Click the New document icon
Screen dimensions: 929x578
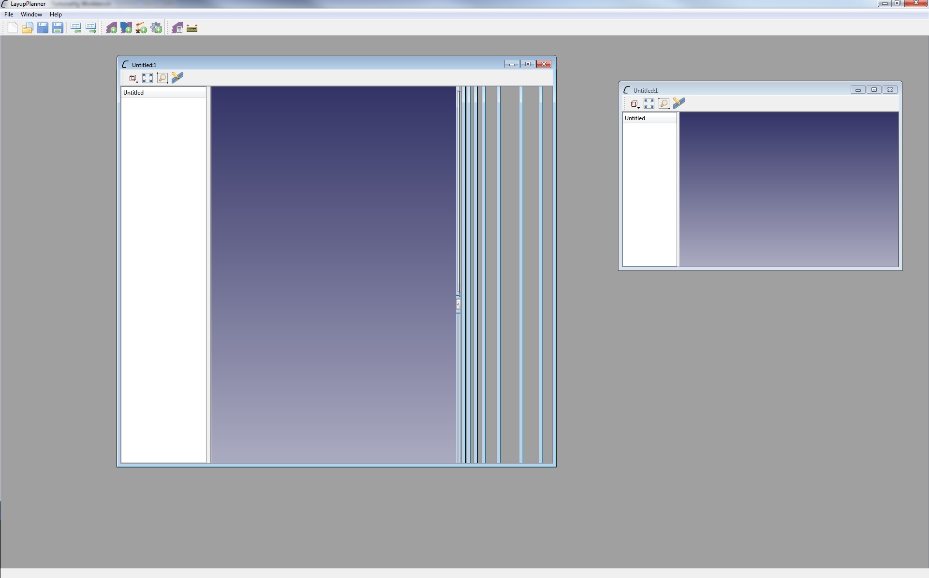point(13,28)
